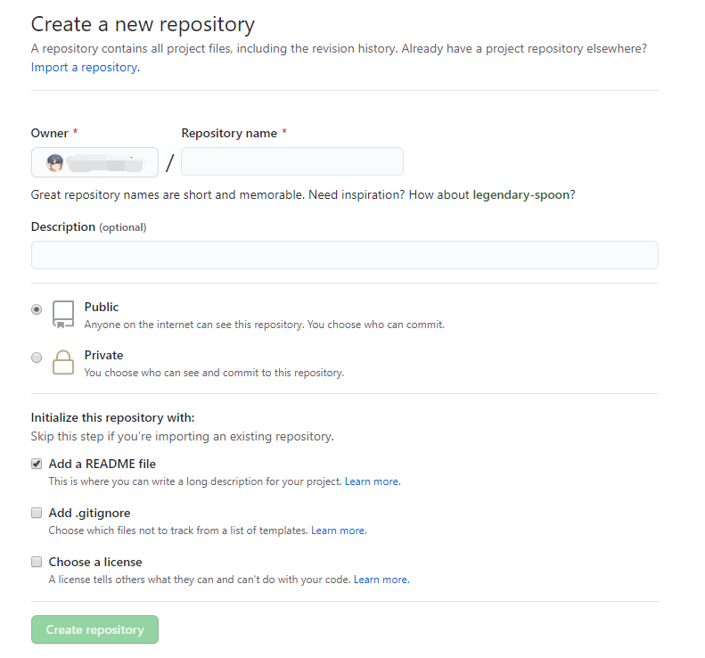705x658 pixels.
Task: Open Learn more link about .gitignore
Action: pyautogui.click(x=339, y=531)
